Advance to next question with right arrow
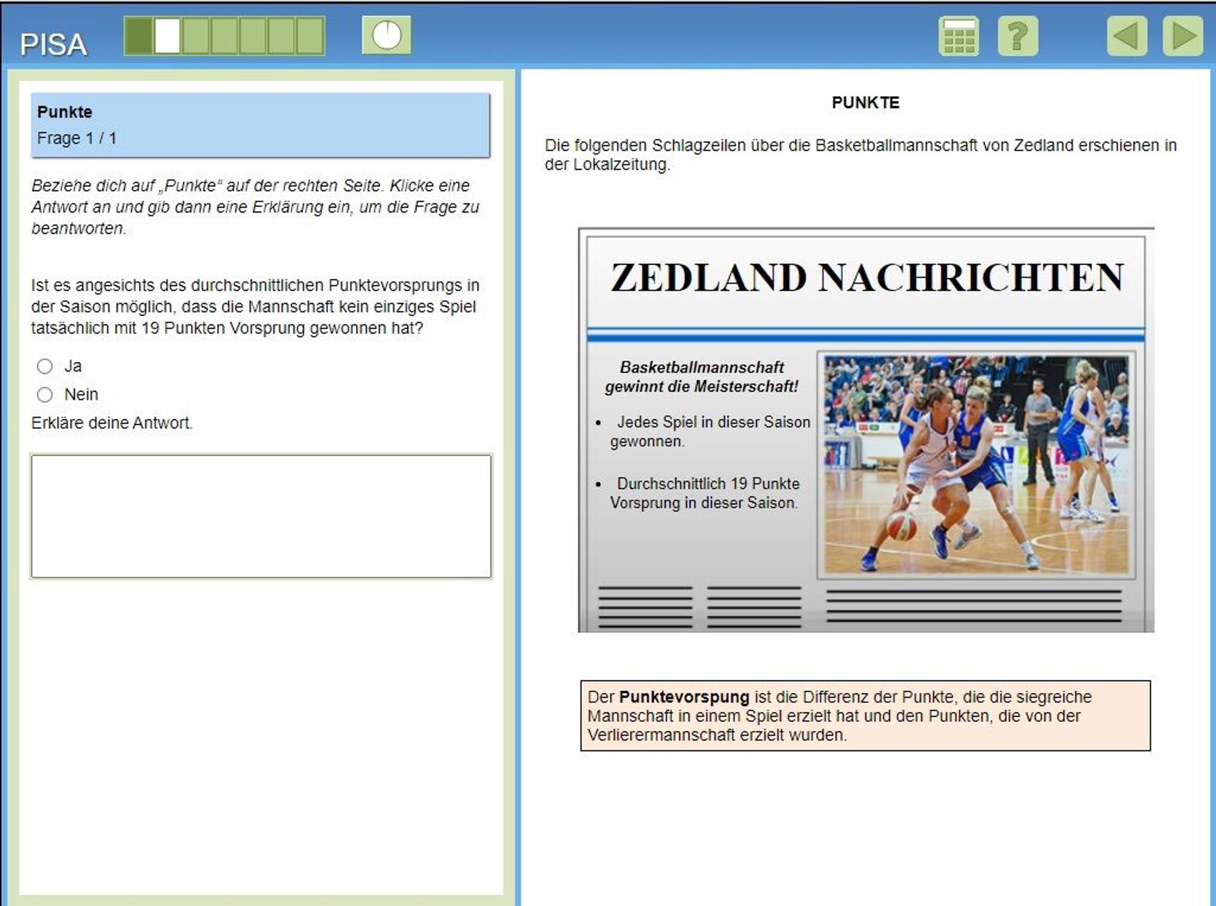 coord(1183,36)
